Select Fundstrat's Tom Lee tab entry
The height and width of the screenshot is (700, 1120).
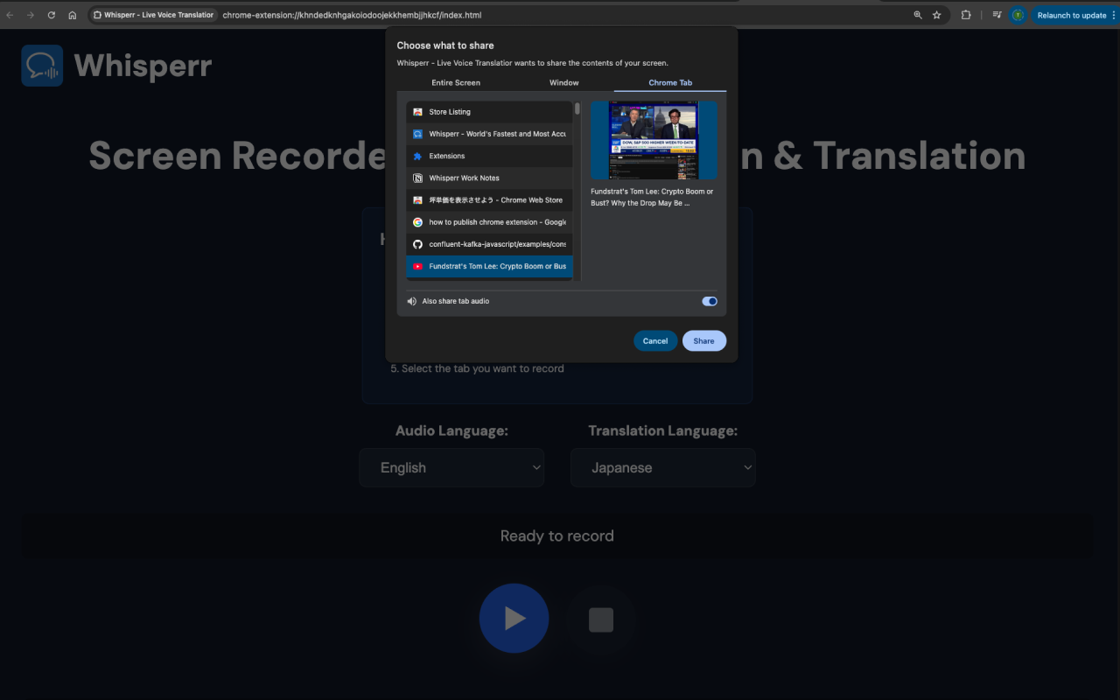pos(489,266)
